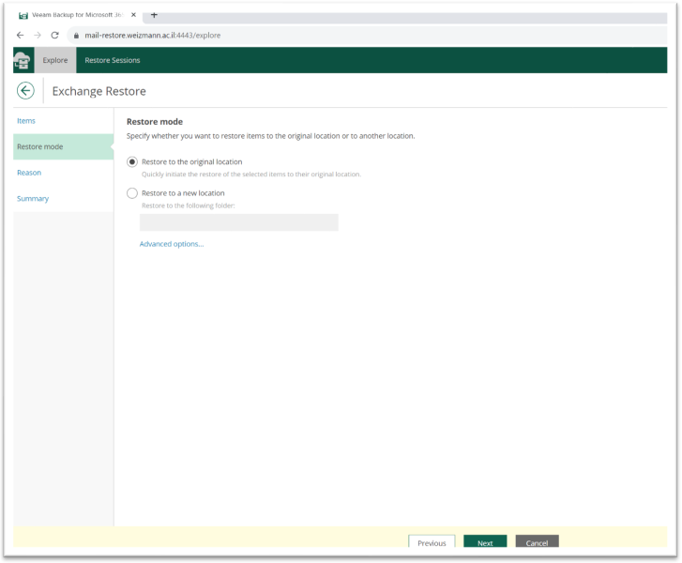682x563 pixels.
Task: Click the browser forward arrow
Action: click(x=38, y=35)
